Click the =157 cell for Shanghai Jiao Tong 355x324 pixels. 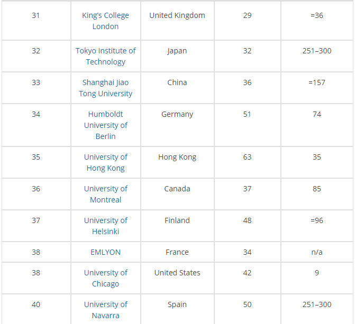pos(316,82)
